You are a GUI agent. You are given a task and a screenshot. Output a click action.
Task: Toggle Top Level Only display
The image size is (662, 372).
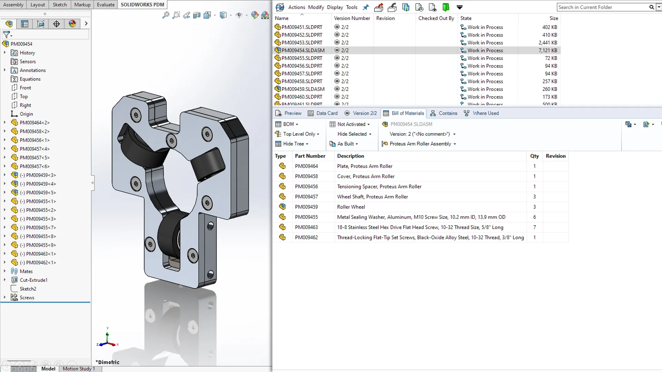298,134
